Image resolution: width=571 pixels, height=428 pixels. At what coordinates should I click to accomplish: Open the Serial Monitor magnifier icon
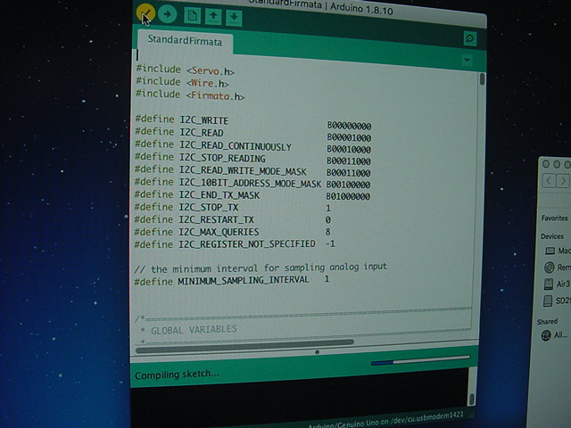pos(470,38)
